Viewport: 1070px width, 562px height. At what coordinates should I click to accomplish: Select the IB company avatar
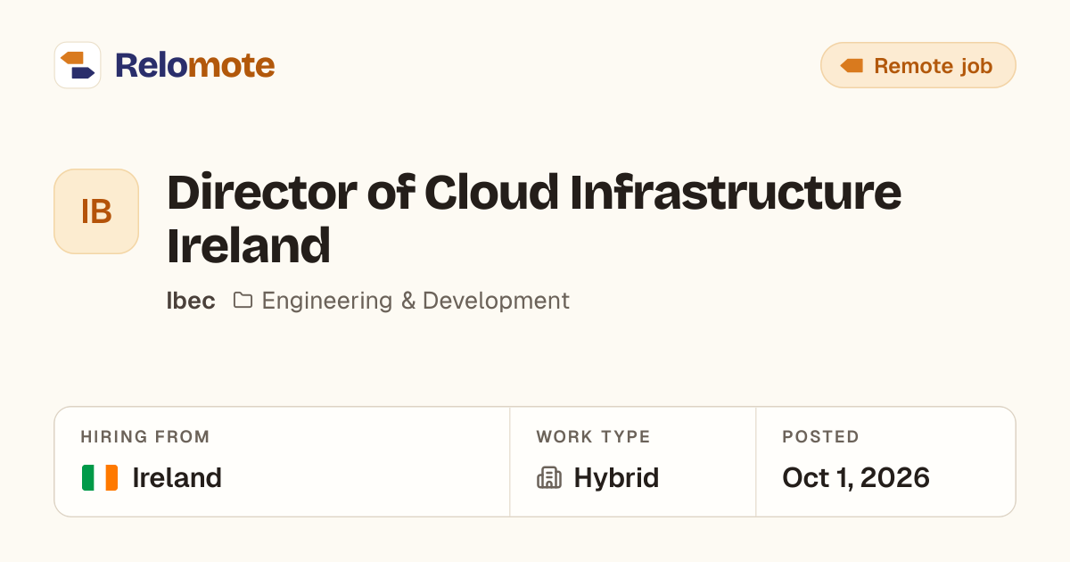coord(96,211)
